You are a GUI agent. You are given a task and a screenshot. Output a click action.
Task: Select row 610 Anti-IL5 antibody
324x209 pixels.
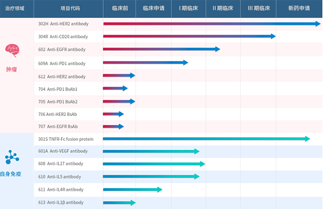pyautogui.click(x=178, y=177)
